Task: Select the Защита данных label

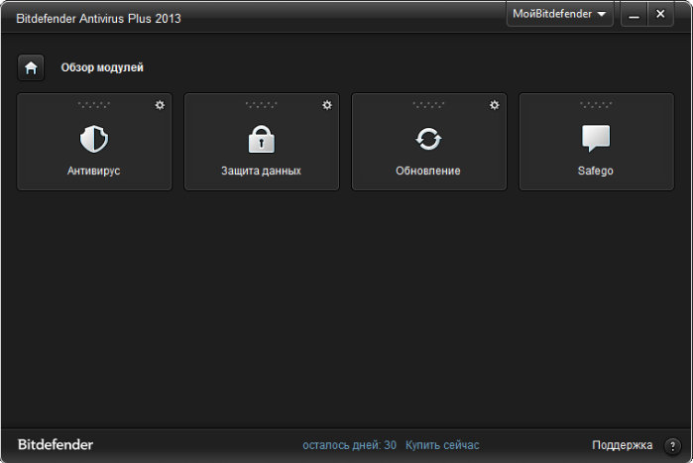Action: (x=261, y=171)
